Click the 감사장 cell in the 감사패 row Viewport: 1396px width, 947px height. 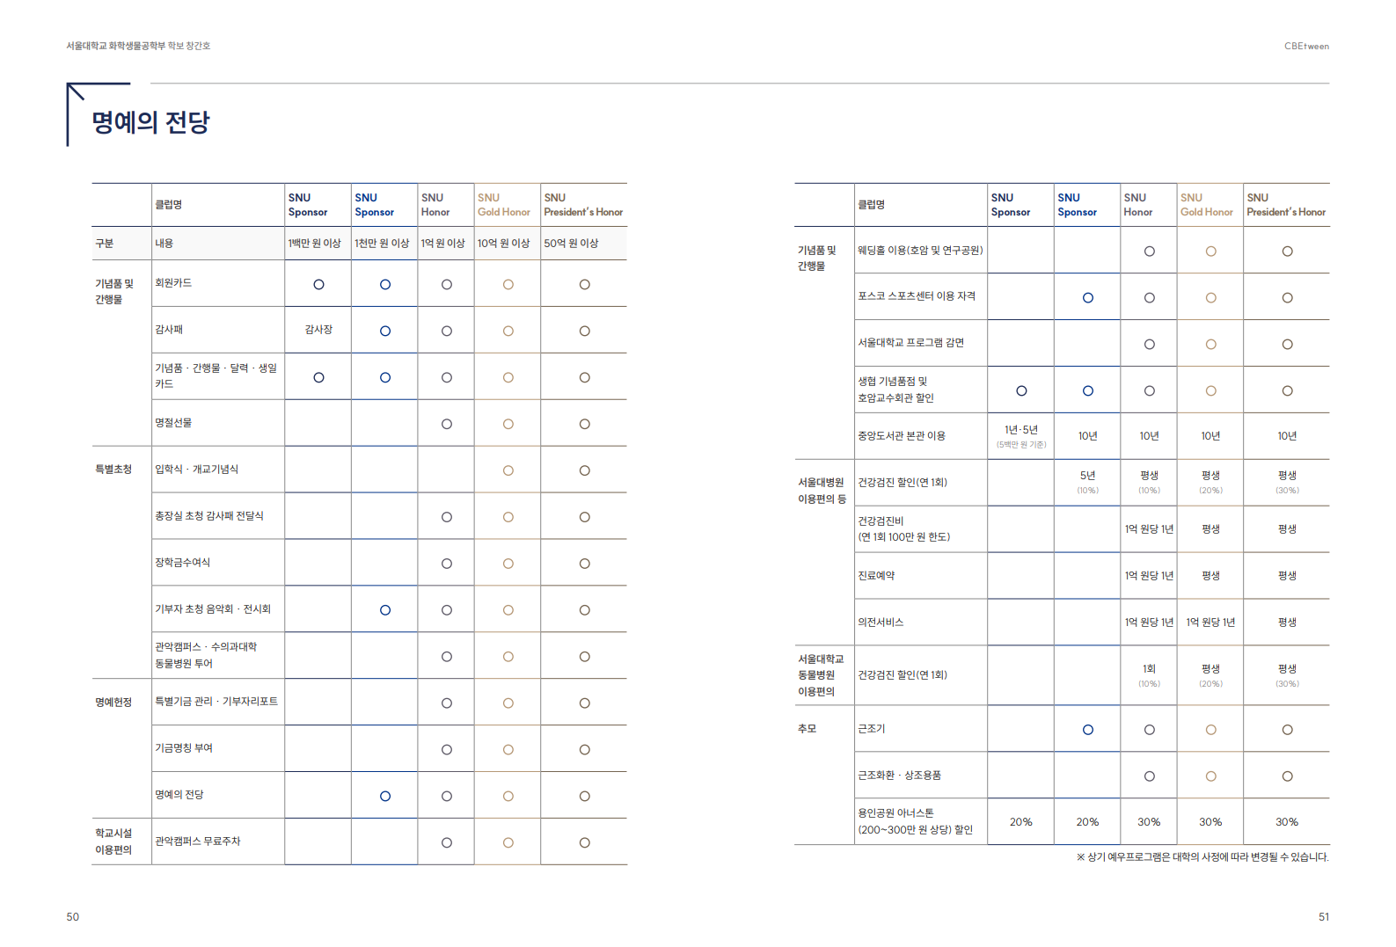point(318,330)
